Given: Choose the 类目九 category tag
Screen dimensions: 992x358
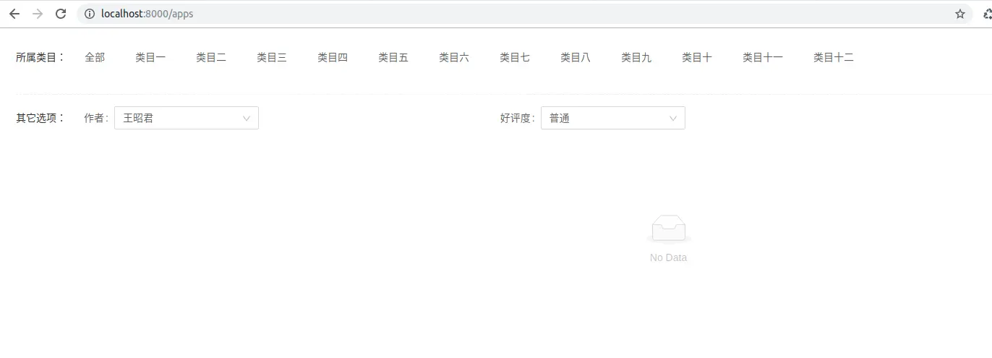Looking at the screenshot, I should 636,57.
